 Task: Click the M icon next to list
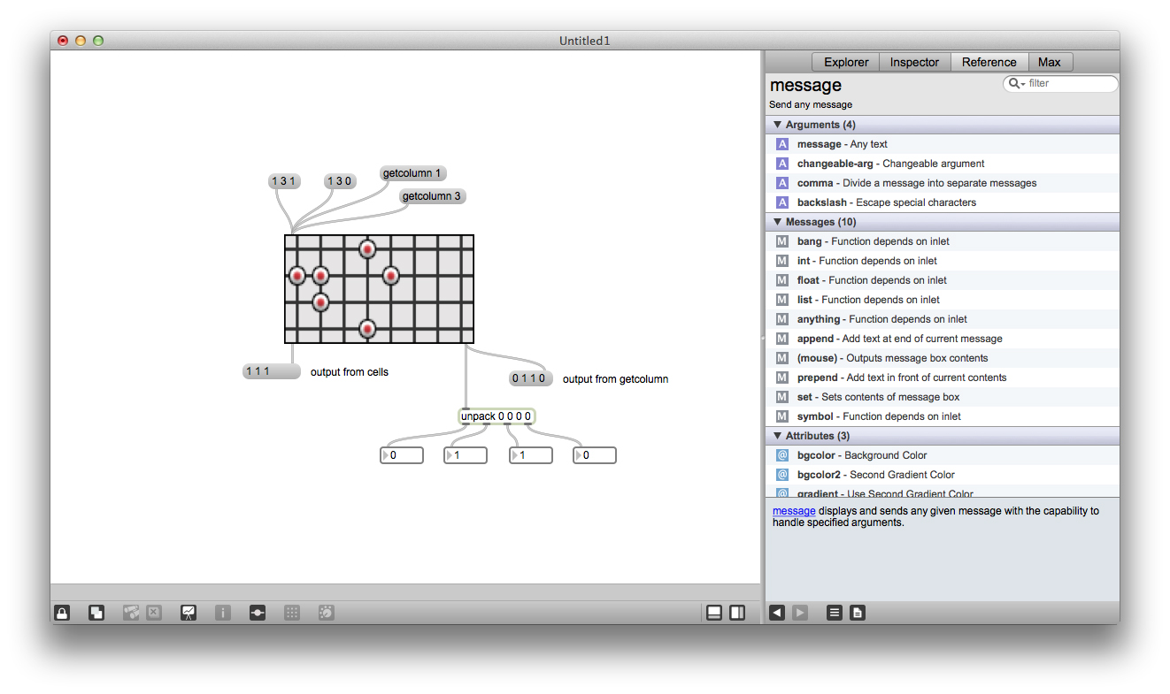point(782,300)
